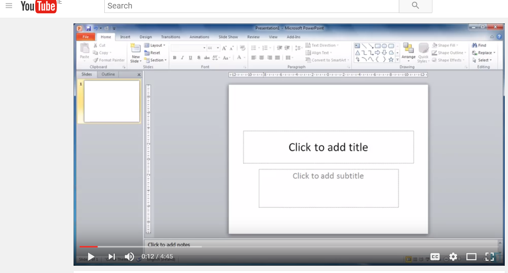This screenshot has width=508, height=273.
Task: Click Convert to SmartArt
Action: coord(327,60)
